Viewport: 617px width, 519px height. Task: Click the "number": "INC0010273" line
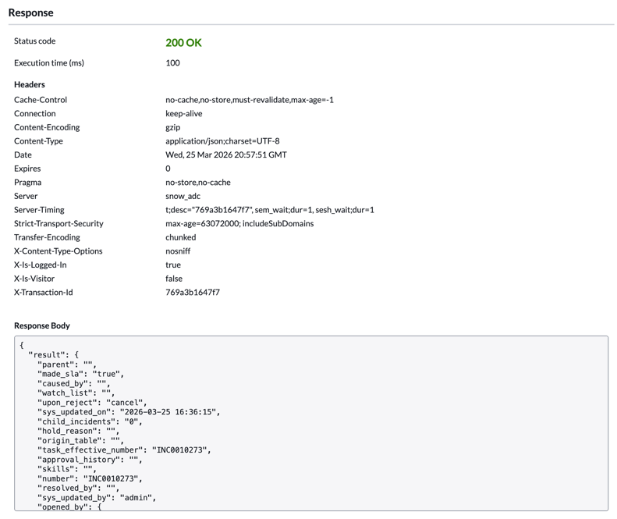tap(90, 479)
